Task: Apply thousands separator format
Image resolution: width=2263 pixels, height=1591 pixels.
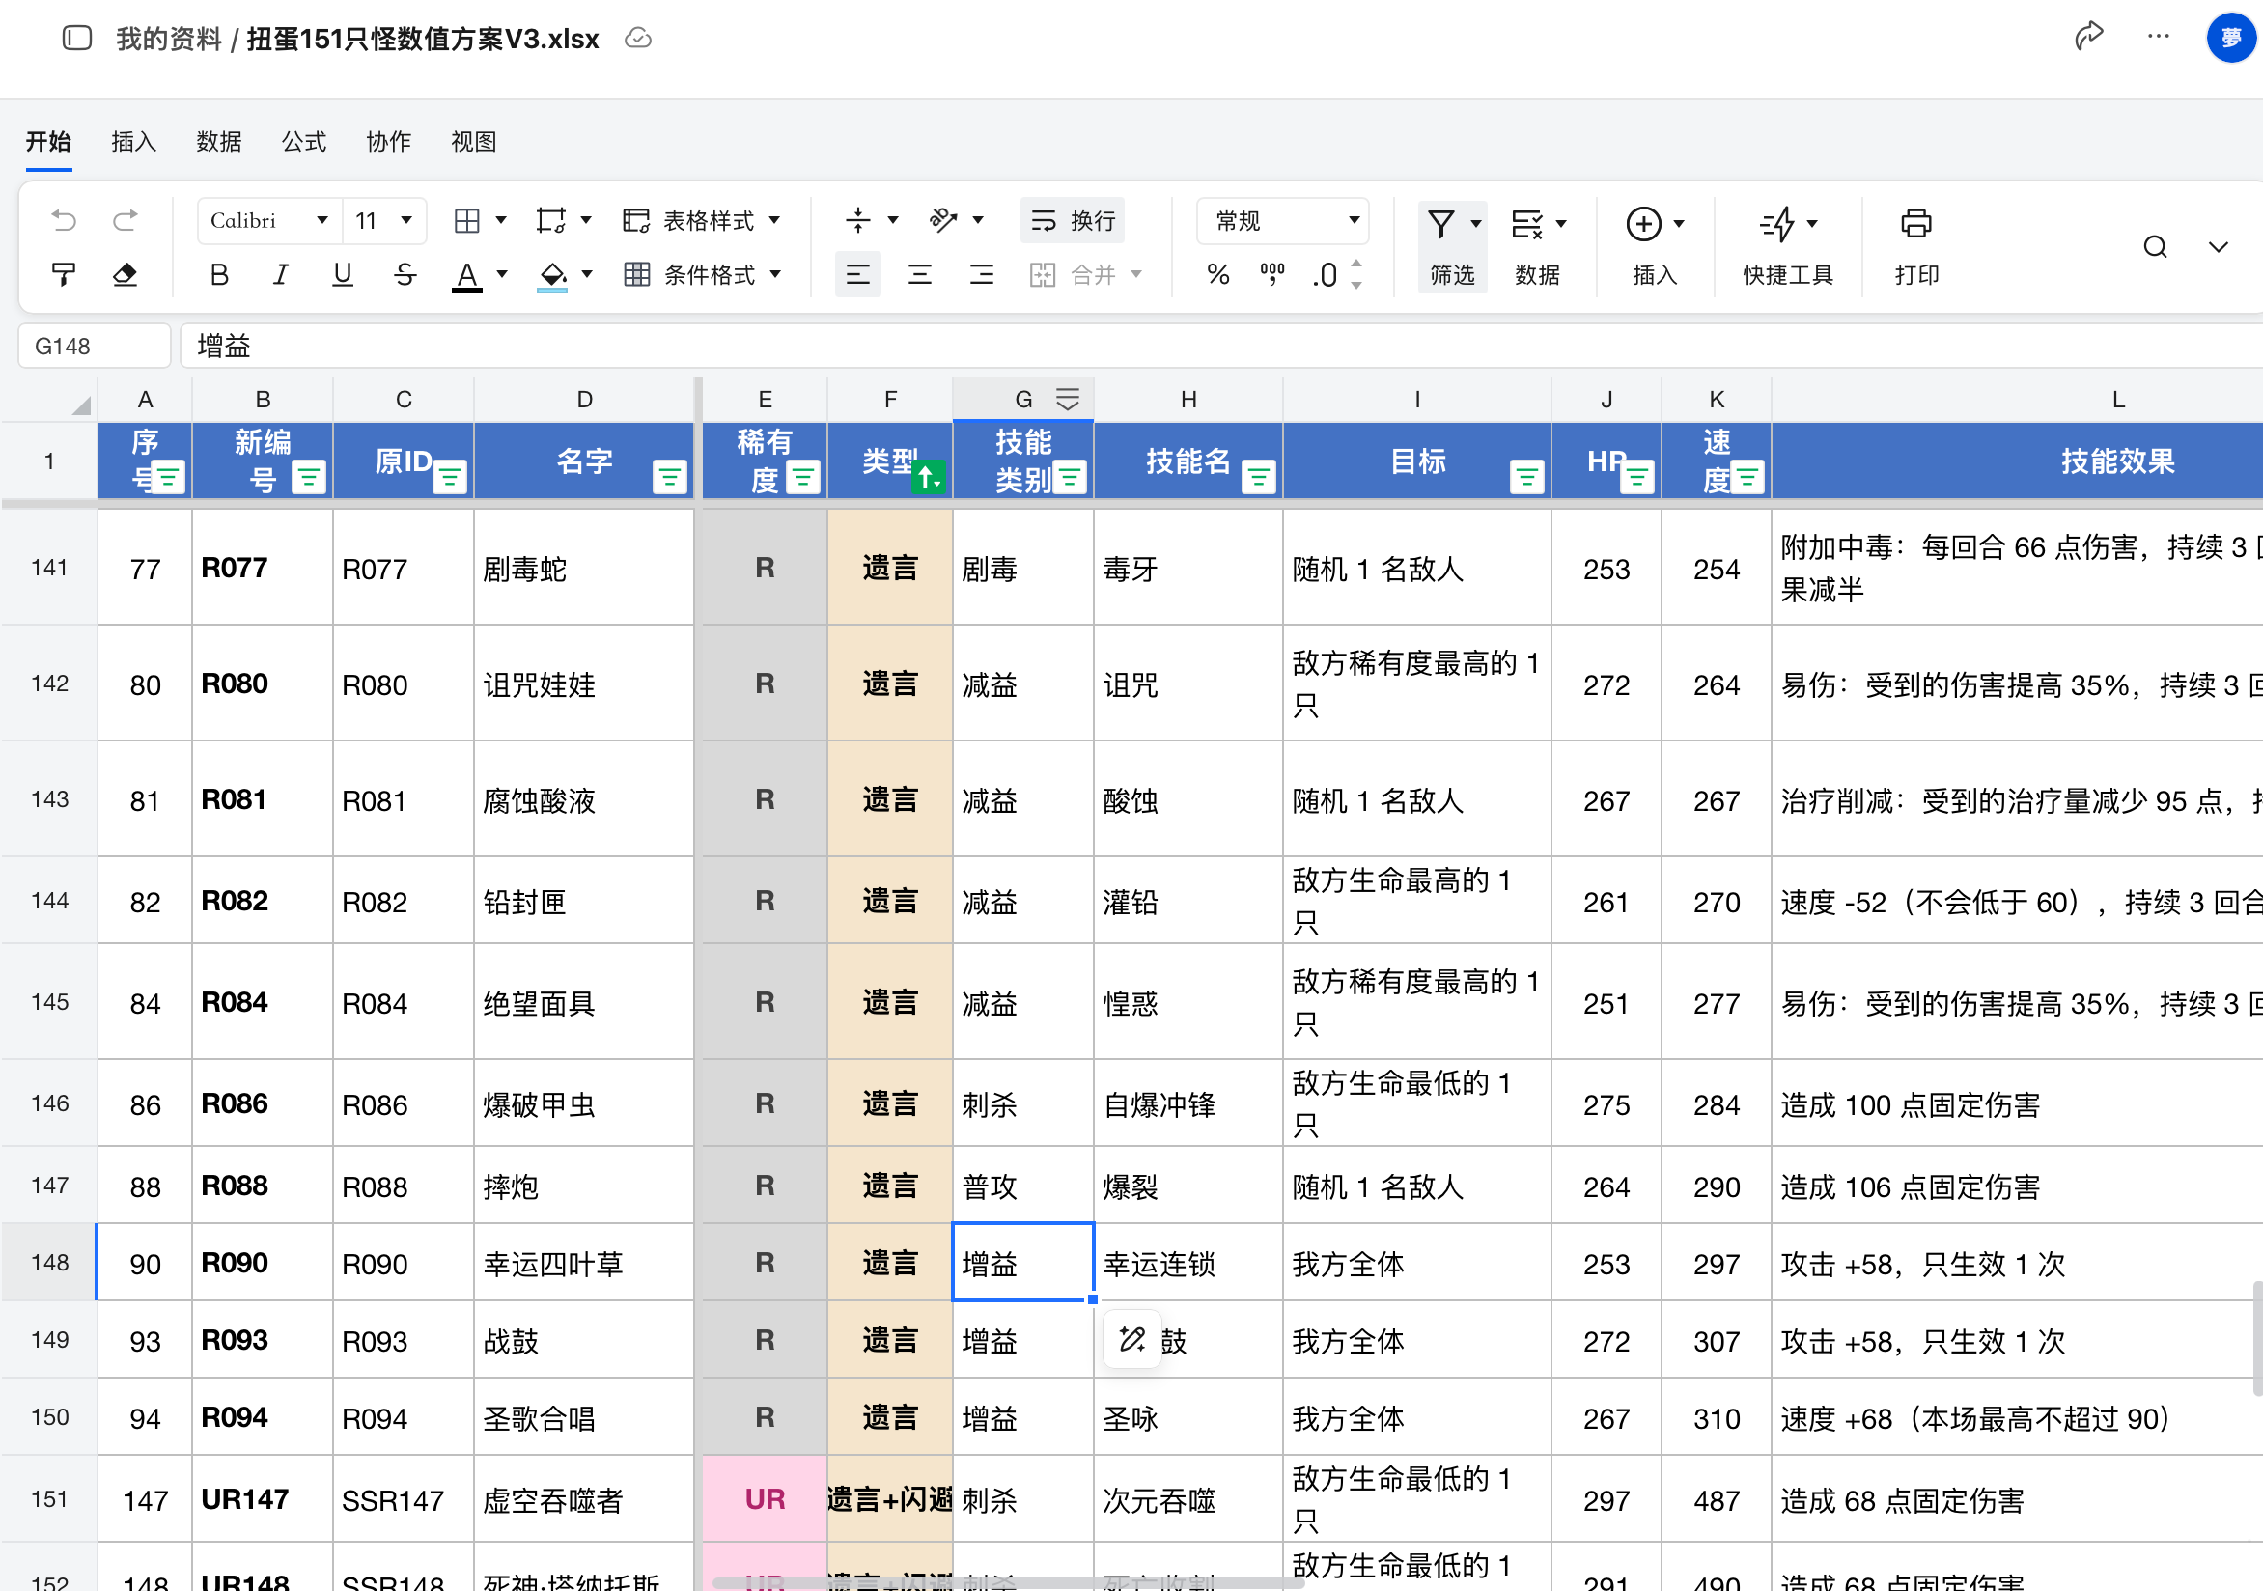Action: click(1272, 274)
